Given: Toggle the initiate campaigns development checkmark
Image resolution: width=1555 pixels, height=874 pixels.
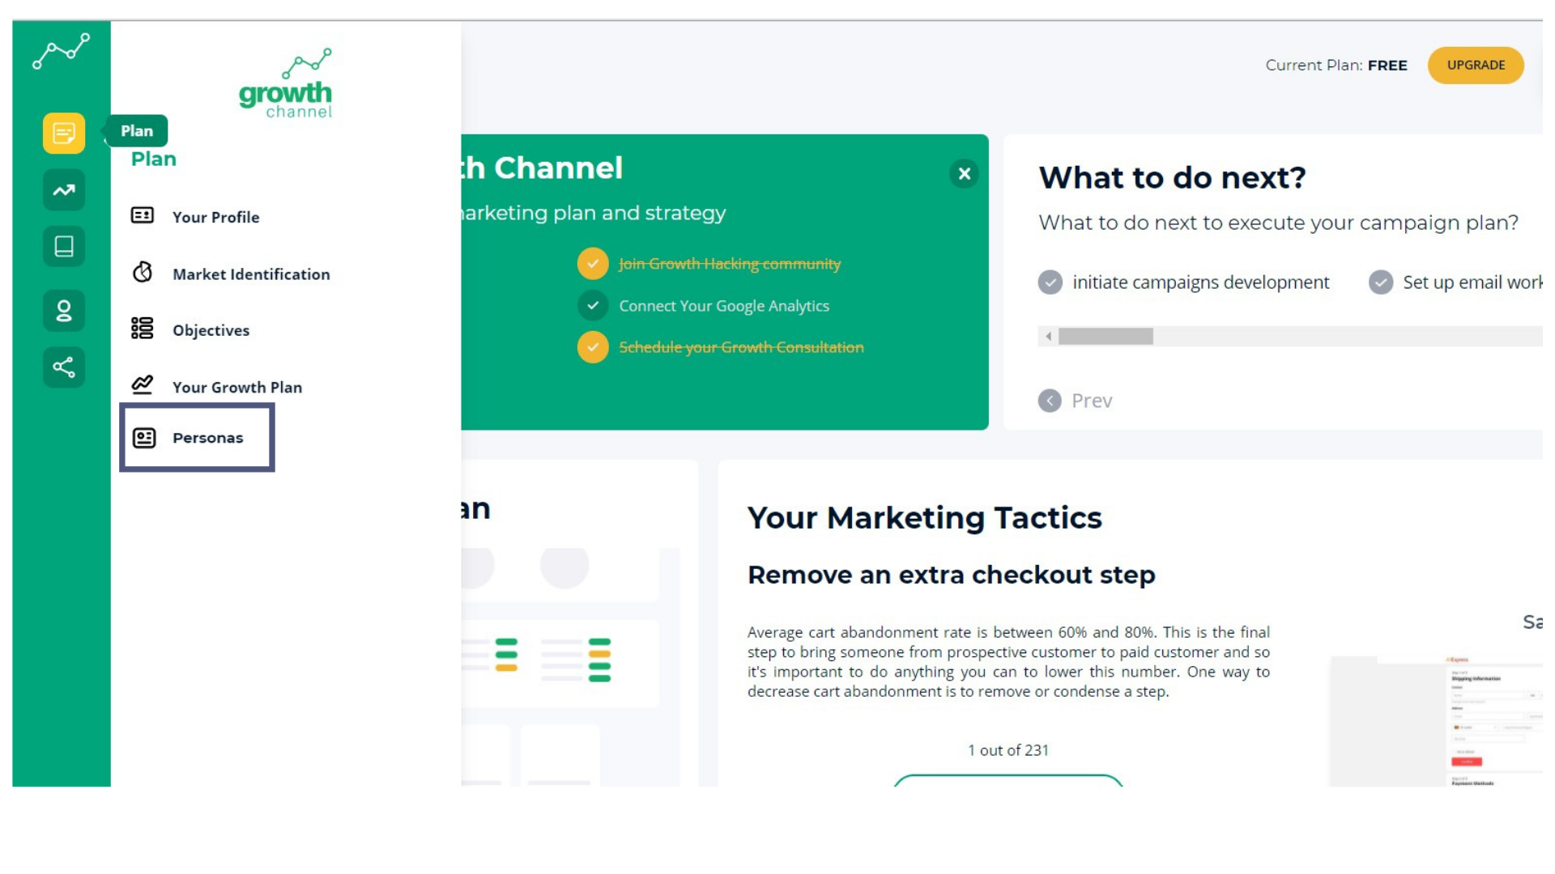Looking at the screenshot, I should click(1050, 282).
